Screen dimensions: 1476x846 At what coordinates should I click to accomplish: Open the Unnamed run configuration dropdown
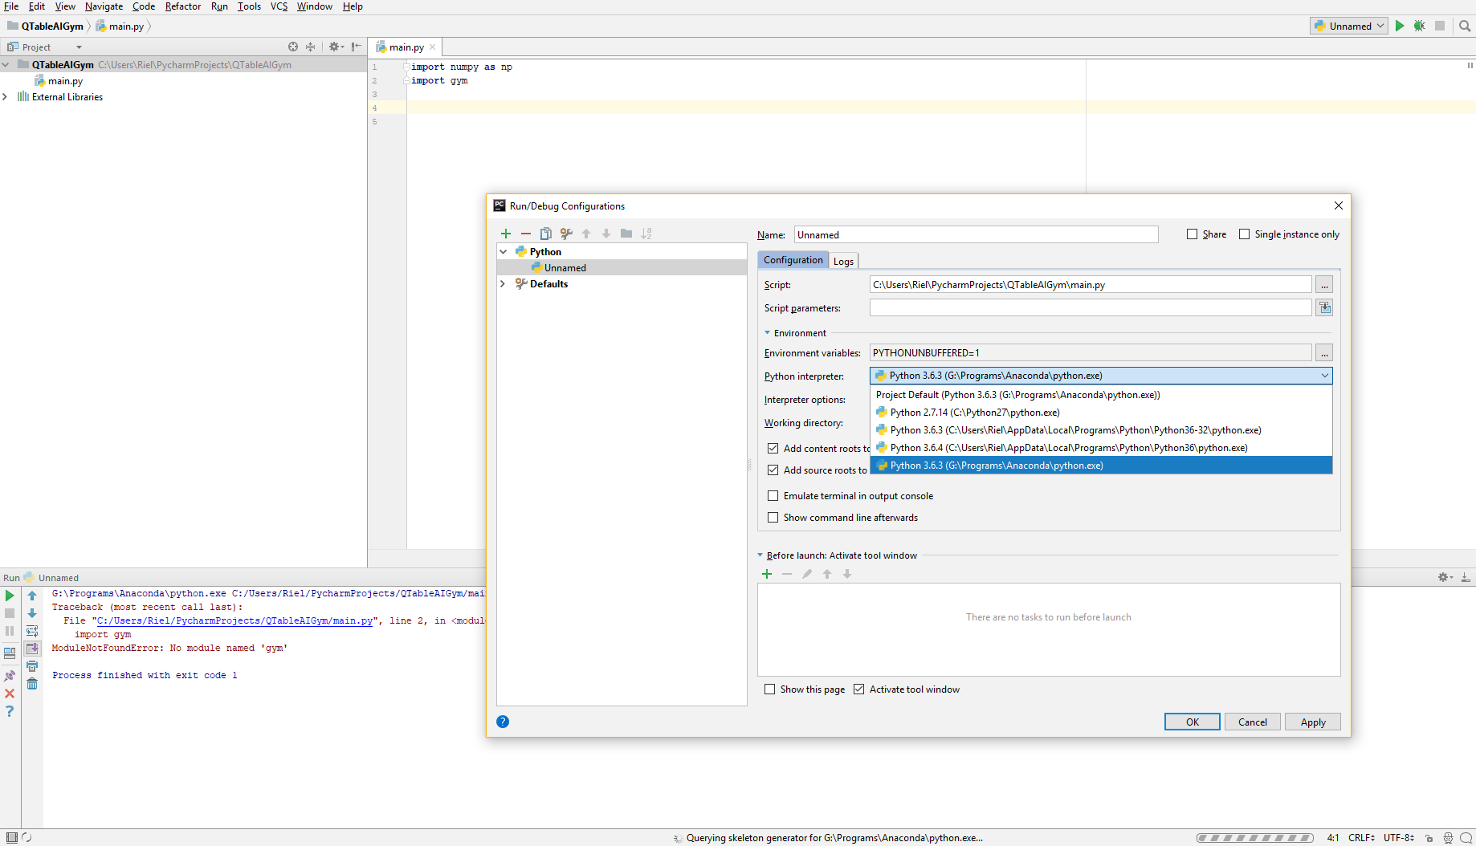pos(1349,26)
